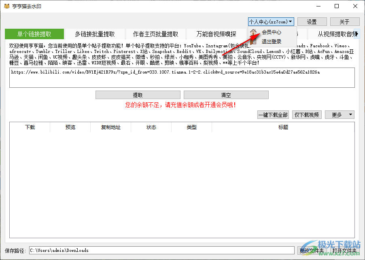Expand the 个人中心 account dropdown
Screen dimensions: 365x260
[x=271, y=22]
